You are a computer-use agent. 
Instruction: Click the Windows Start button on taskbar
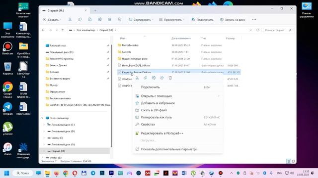coord(6,173)
